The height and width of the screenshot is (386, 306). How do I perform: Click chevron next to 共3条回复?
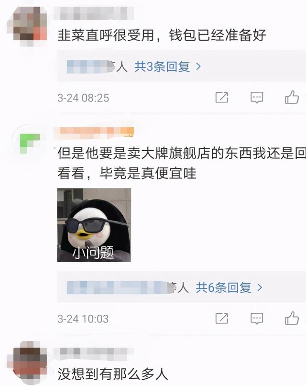click(x=198, y=66)
